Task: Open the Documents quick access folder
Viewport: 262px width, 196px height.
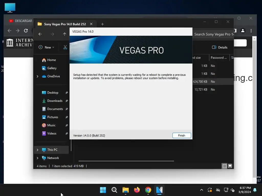Action: tap(55, 109)
